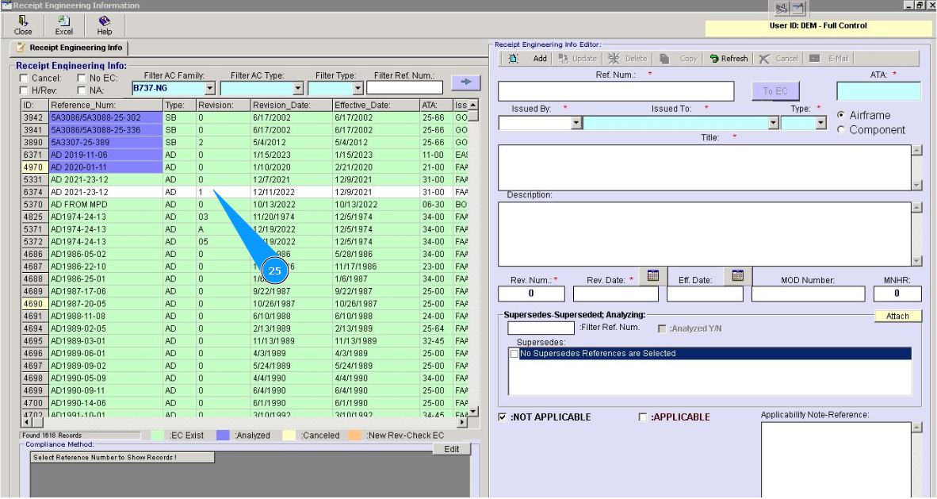The width and height of the screenshot is (937, 499).
Task: Expand the Issued By dropdown
Action: [576, 123]
